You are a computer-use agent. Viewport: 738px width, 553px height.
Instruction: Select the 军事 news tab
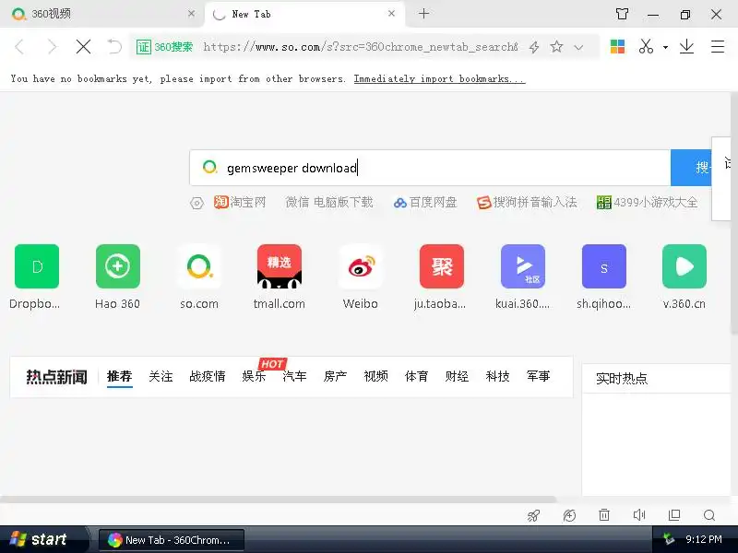[539, 376]
